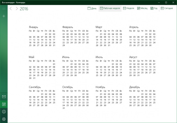Switch to Mail app icon

click(4, 97)
